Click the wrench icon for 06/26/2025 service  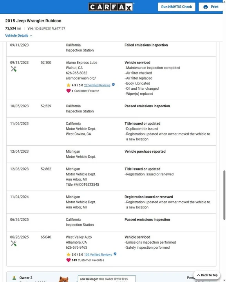coord(13,244)
